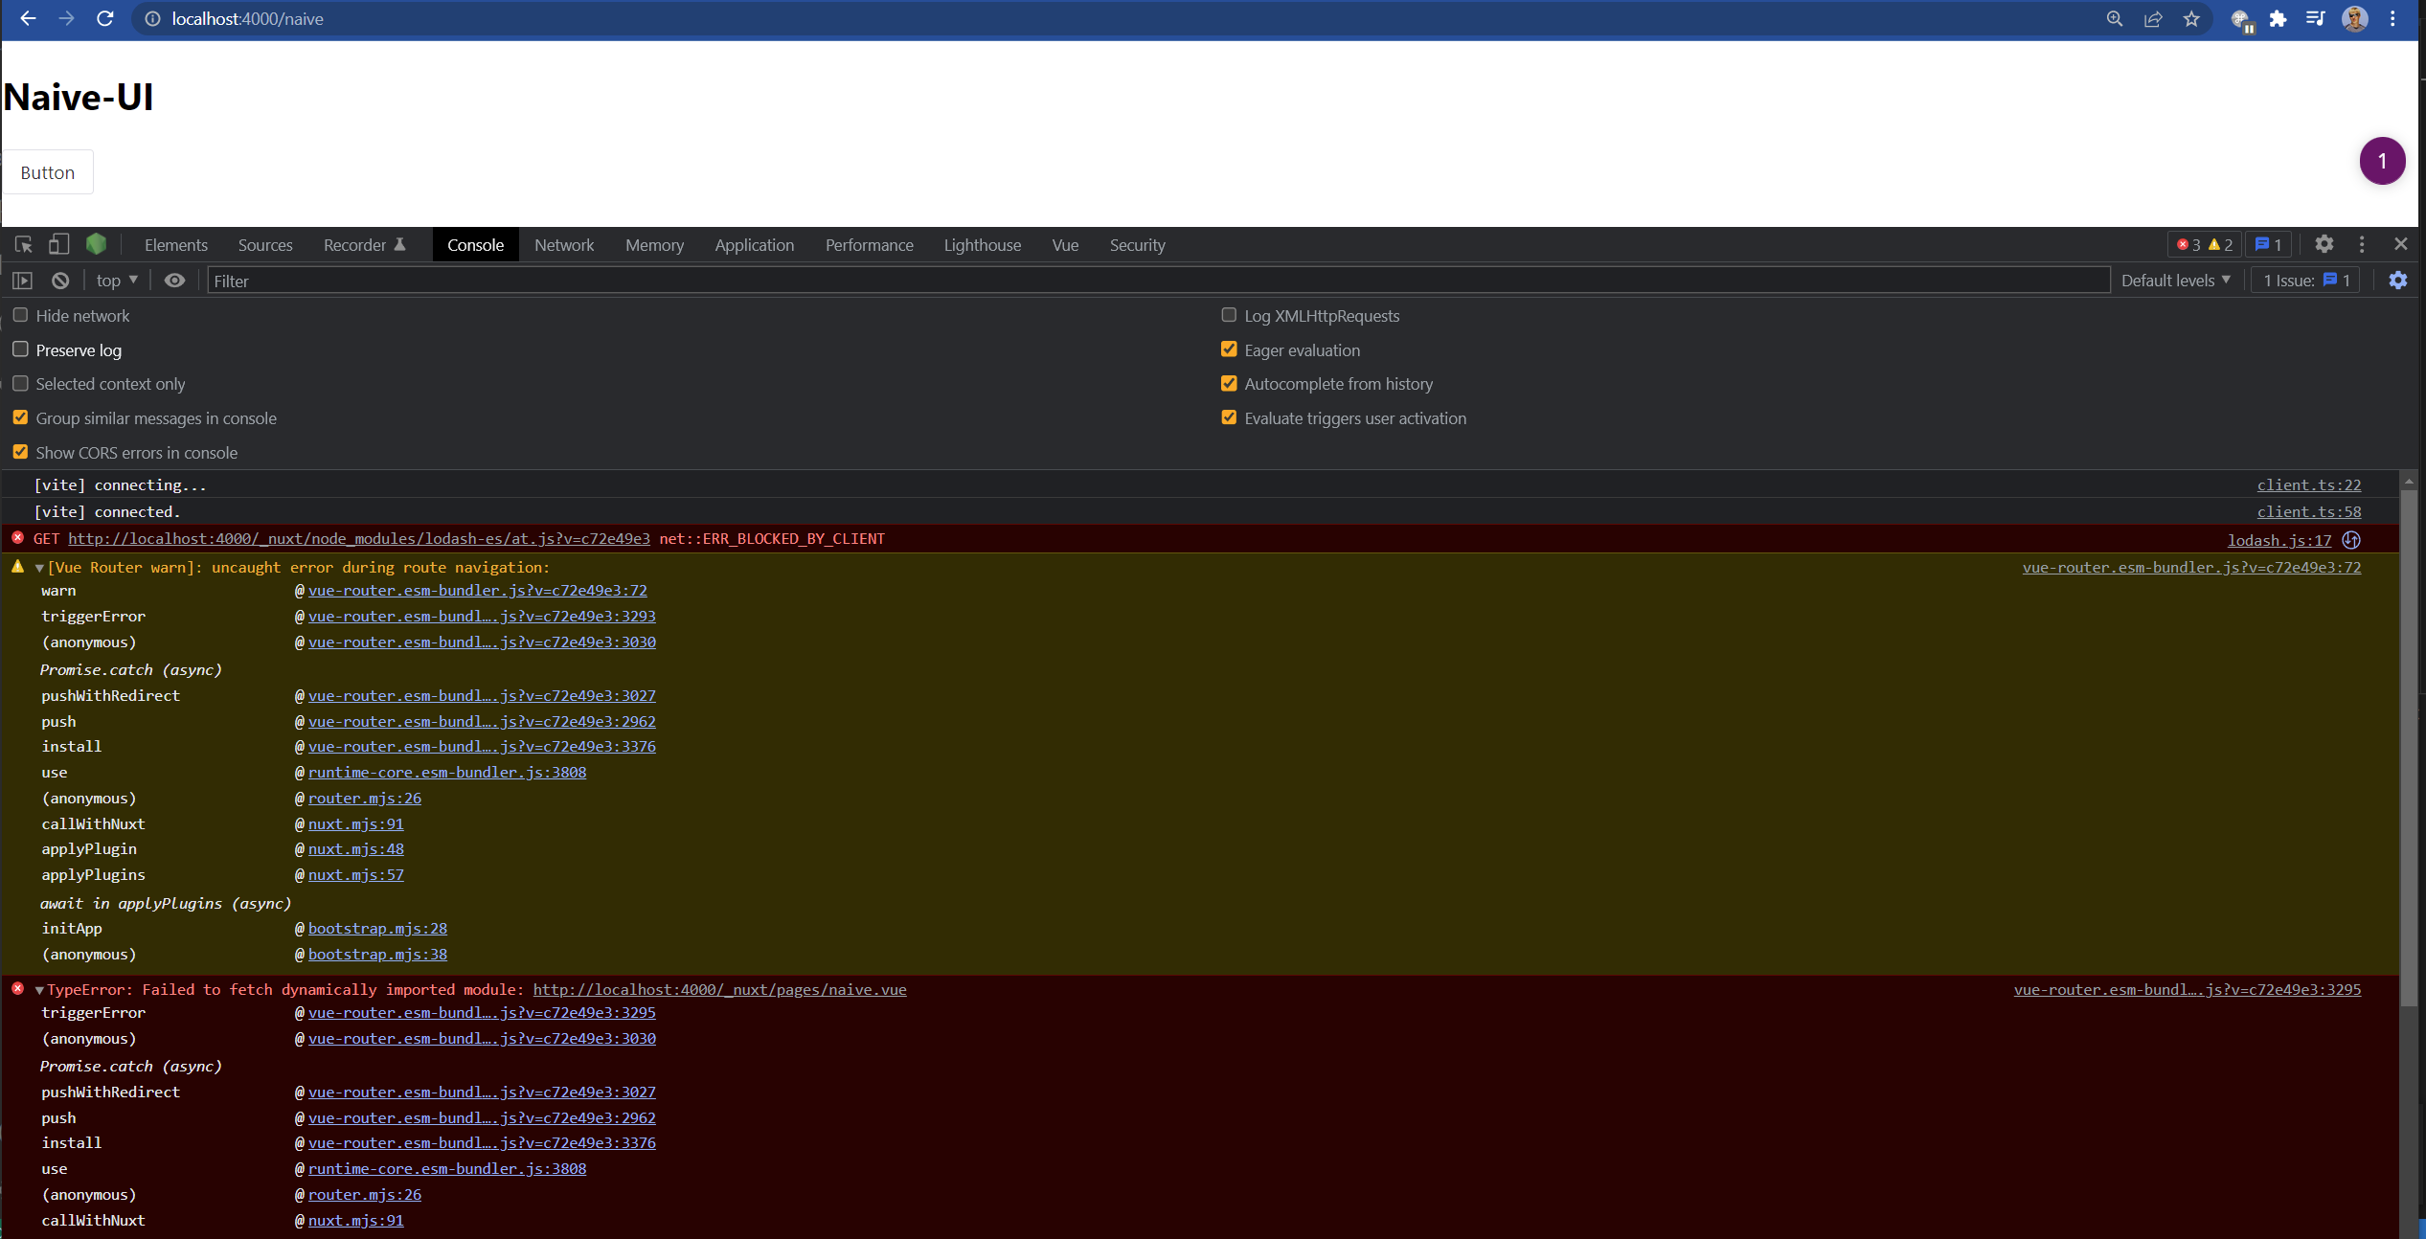The width and height of the screenshot is (2426, 1239).
Task: Select the inspect element tool
Action: 22,244
